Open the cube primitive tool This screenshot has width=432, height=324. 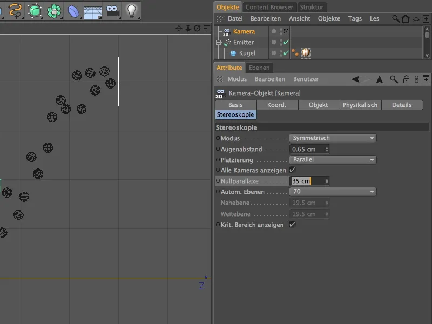pos(35,11)
